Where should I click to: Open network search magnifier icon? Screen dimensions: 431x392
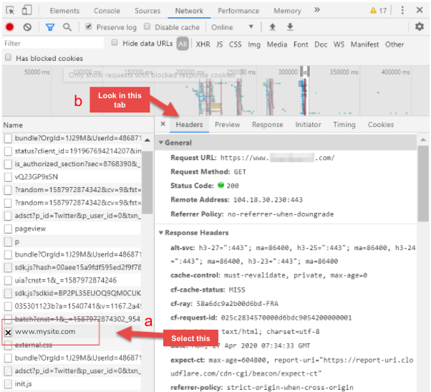tap(67, 27)
